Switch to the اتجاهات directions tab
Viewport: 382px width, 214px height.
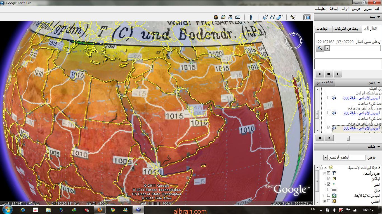(323, 28)
